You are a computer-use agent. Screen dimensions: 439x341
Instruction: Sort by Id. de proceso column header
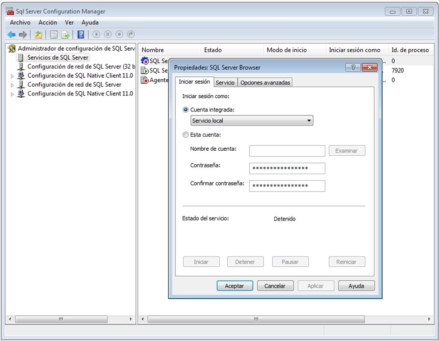click(x=411, y=50)
